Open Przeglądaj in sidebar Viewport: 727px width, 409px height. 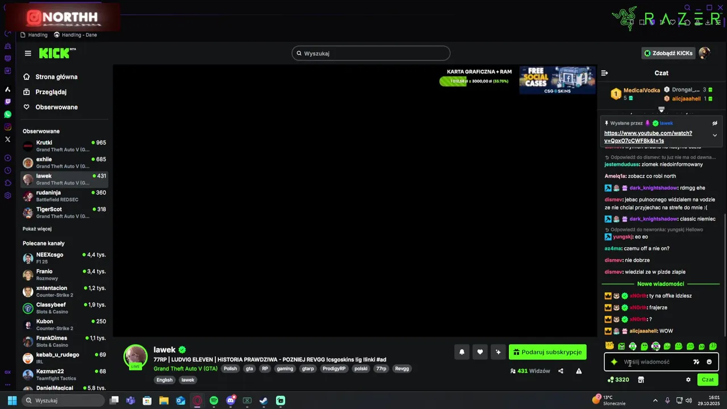point(51,92)
